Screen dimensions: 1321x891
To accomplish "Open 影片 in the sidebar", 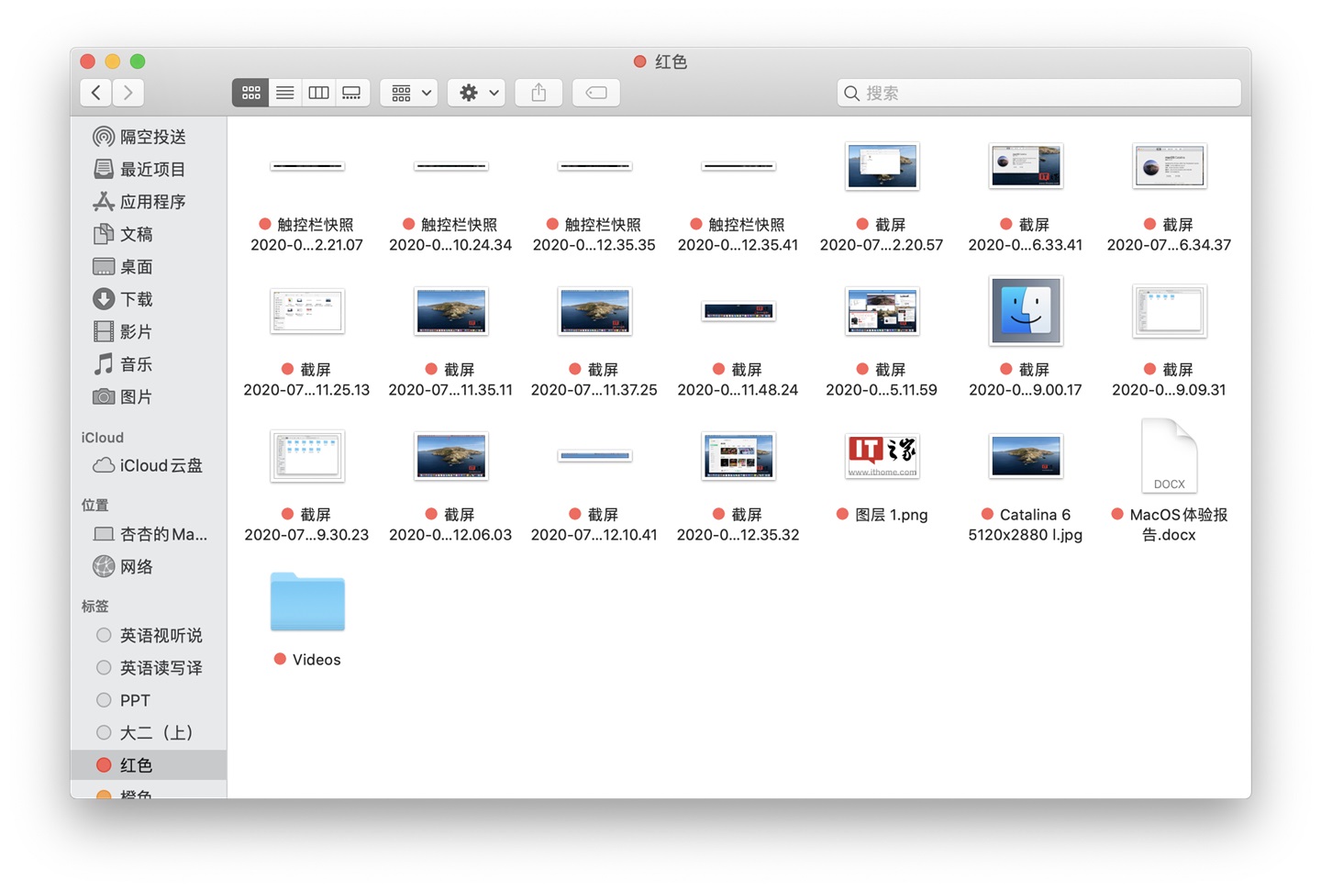I will pos(149,332).
